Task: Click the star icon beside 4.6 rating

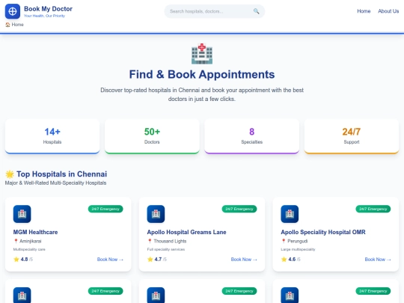Action: 284,260
